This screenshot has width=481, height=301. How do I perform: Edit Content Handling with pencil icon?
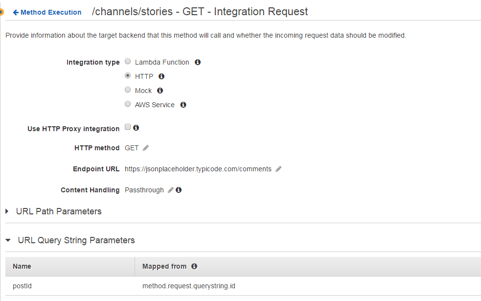(170, 190)
